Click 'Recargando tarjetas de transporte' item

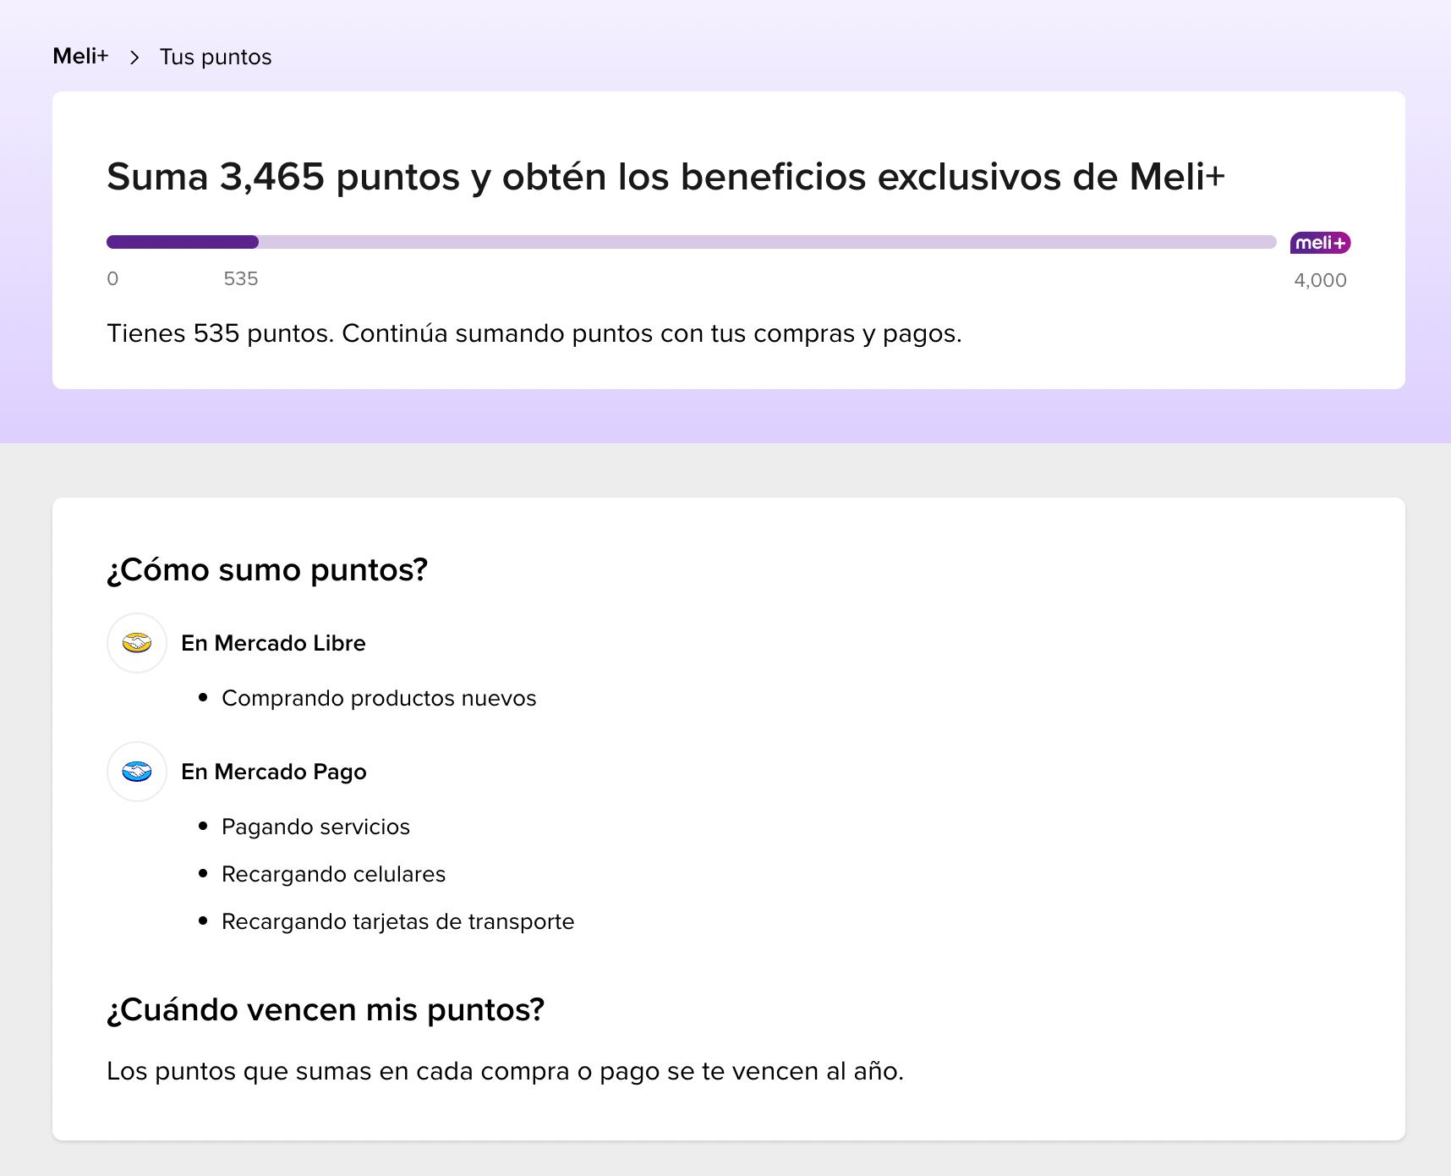point(397,921)
